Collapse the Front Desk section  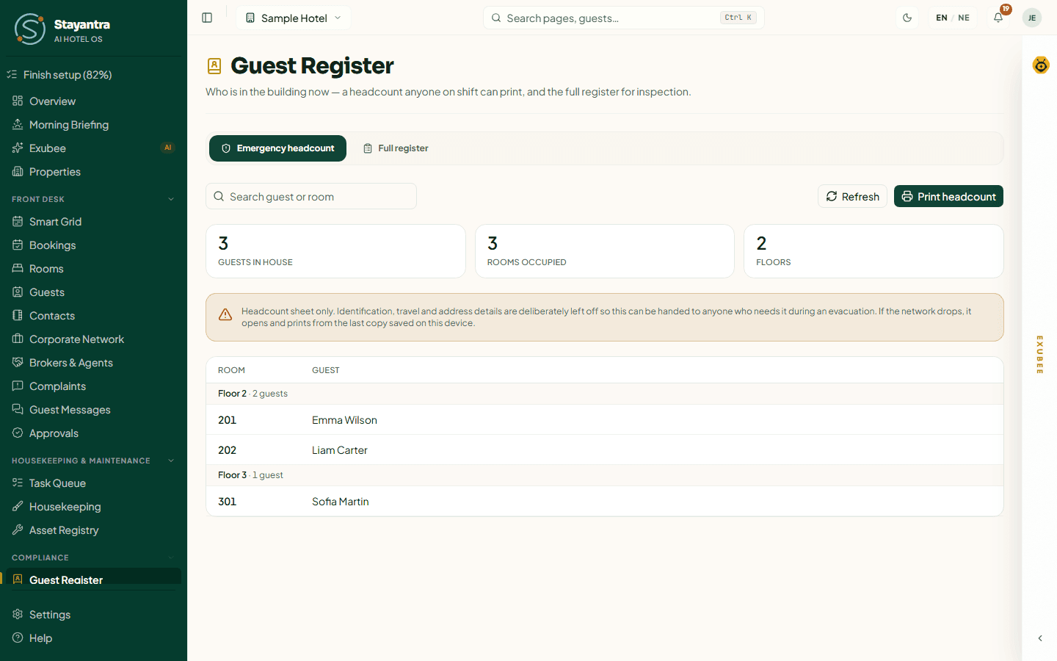[93, 199]
